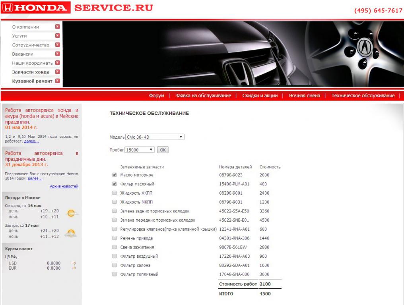Click tomorrow's weather cloud-sun icon
This screenshot has width=404, height=305.
71,234
